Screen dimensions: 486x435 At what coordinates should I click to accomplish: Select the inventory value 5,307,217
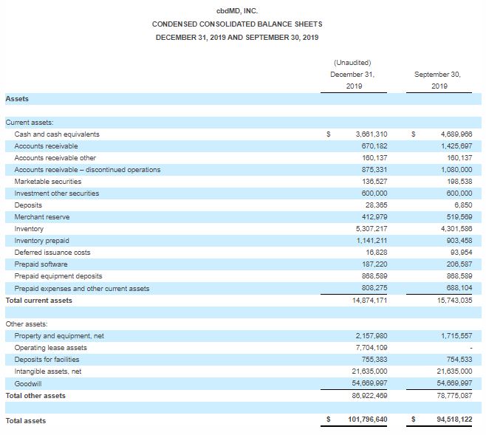pos(371,229)
